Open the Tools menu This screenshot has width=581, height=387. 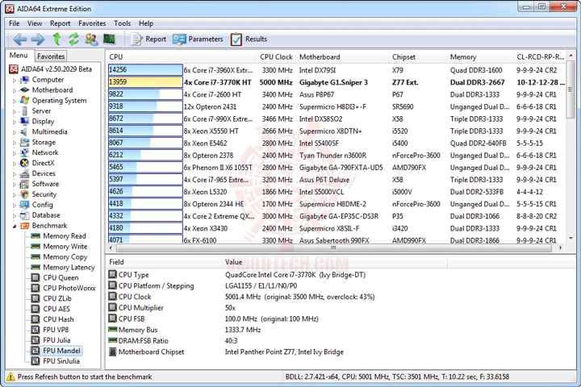point(123,23)
